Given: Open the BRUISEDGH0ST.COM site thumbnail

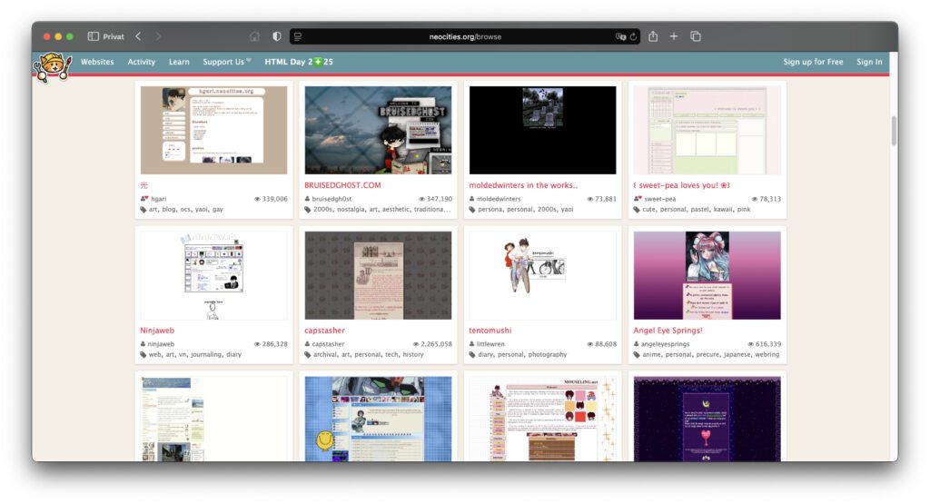Looking at the screenshot, I should 378,130.
